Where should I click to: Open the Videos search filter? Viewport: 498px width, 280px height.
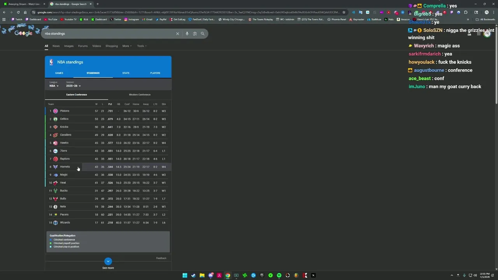(x=96, y=46)
